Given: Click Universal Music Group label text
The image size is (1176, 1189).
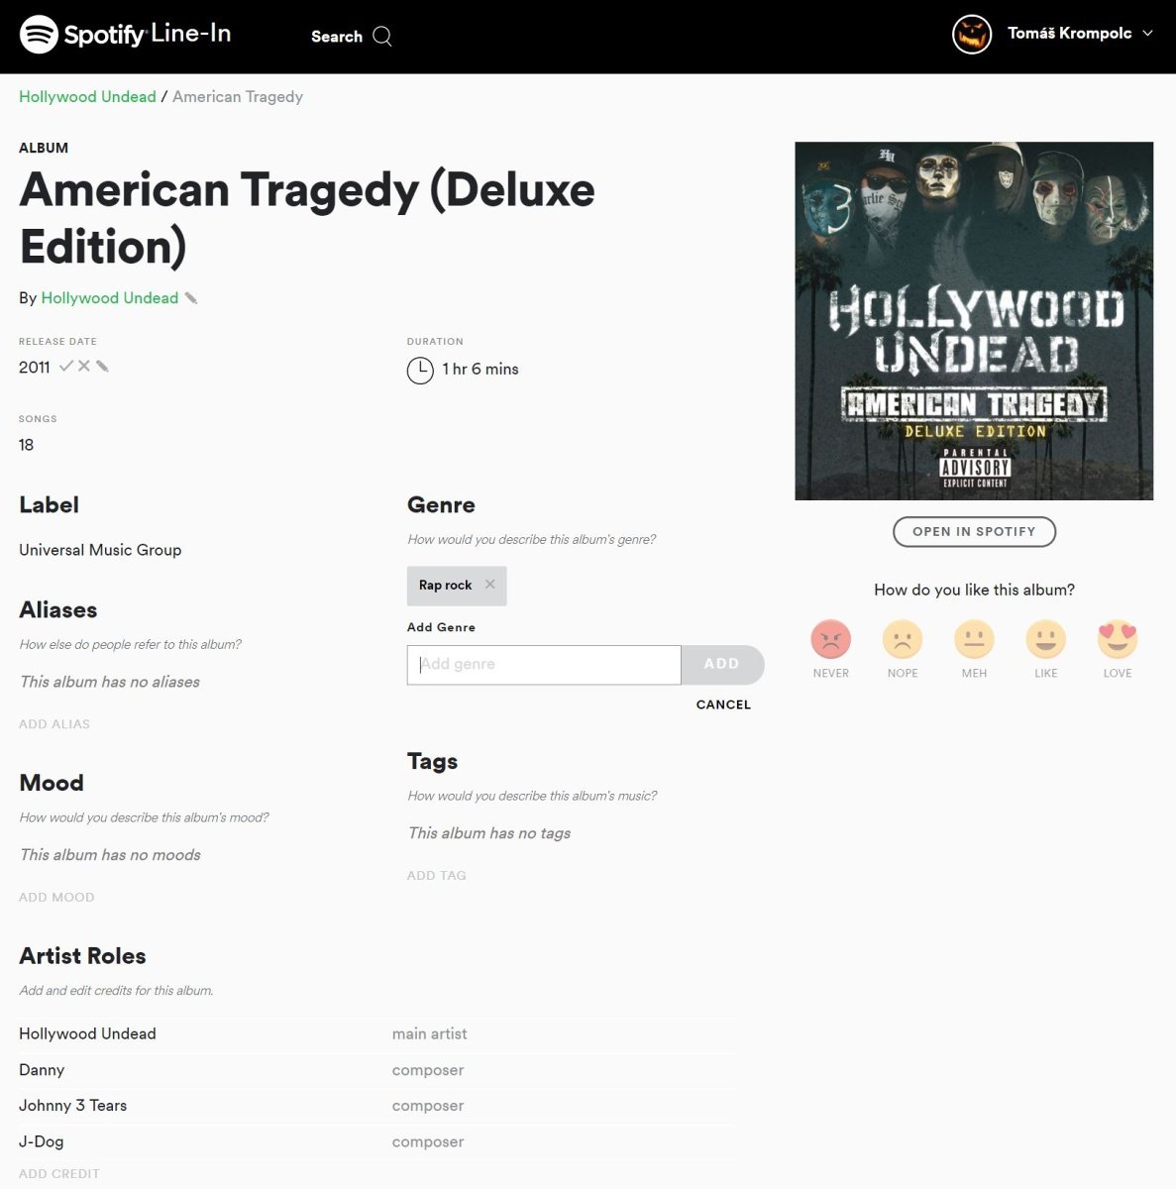Looking at the screenshot, I should pos(100,550).
